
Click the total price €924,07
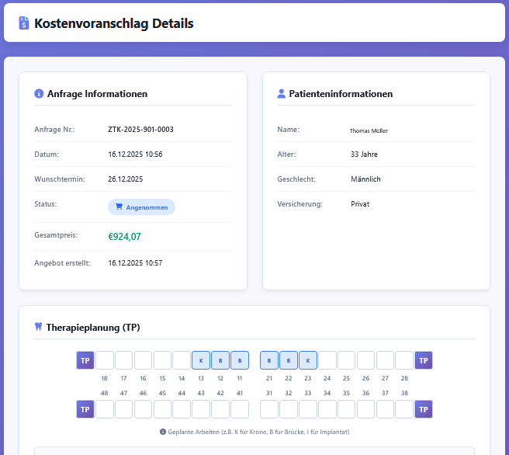click(124, 237)
